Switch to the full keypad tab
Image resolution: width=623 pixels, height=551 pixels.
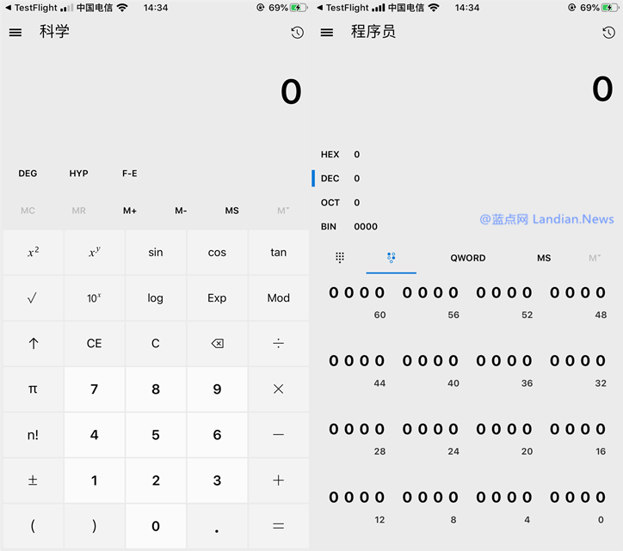pos(340,258)
